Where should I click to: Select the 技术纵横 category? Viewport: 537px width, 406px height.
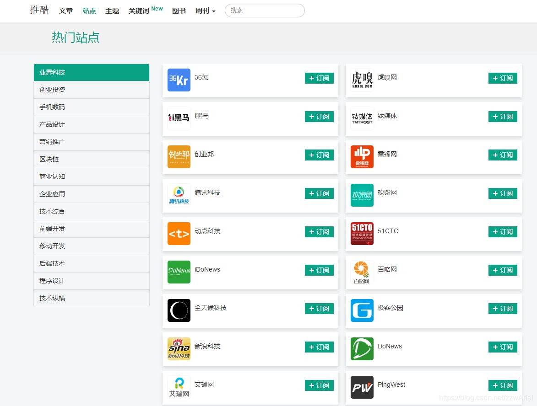(92, 298)
